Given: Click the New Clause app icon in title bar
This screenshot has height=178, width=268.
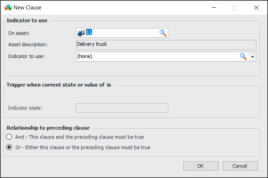Looking at the screenshot, I should [8, 7].
